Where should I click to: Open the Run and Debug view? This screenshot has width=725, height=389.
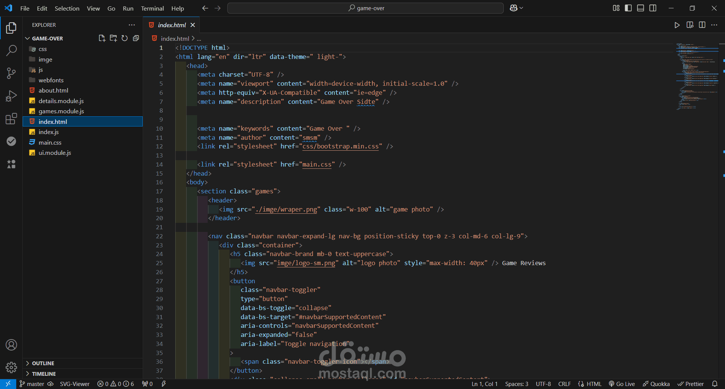pos(11,96)
